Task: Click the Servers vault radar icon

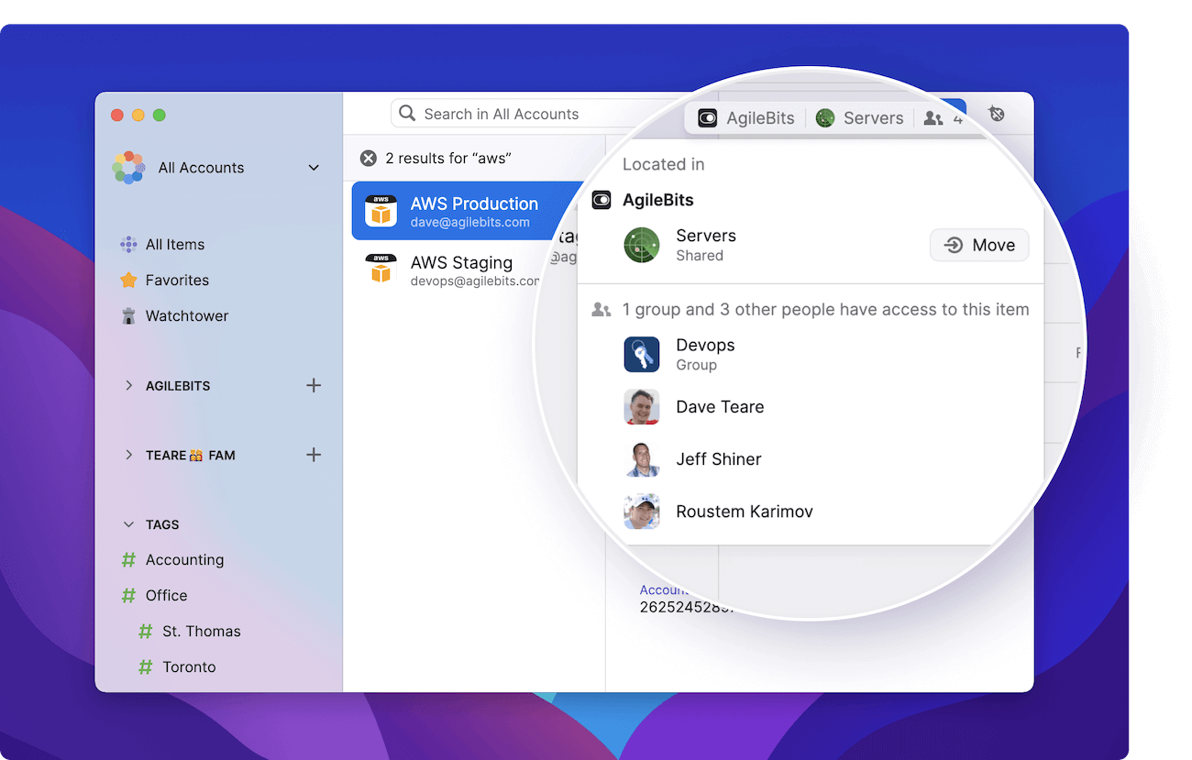Action: (642, 246)
